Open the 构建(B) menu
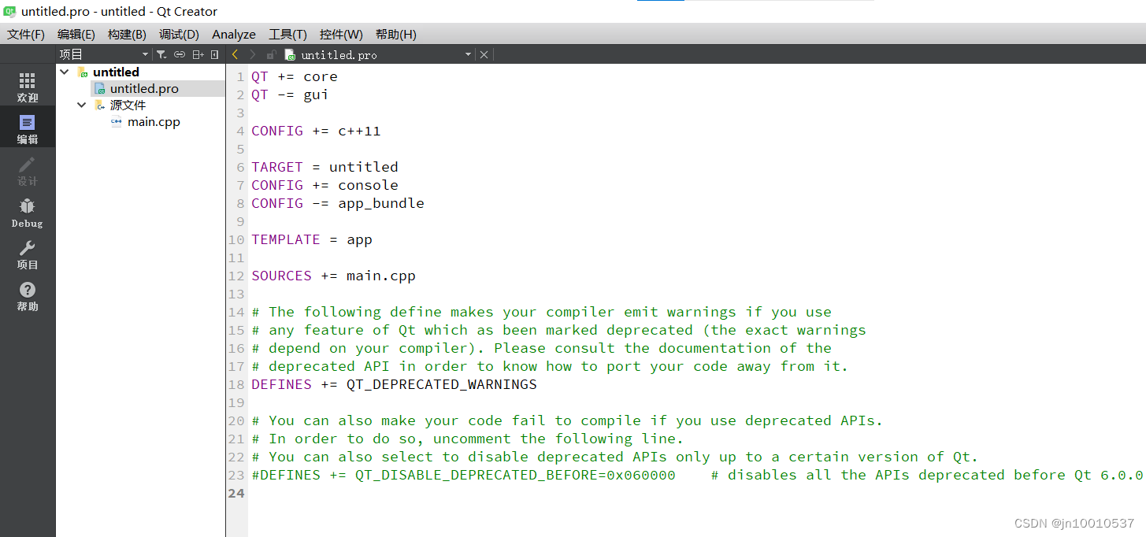1146x537 pixels. click(127, 34)
